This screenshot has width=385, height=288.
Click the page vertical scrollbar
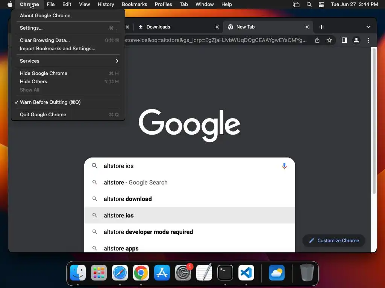(x=374, y=121)
